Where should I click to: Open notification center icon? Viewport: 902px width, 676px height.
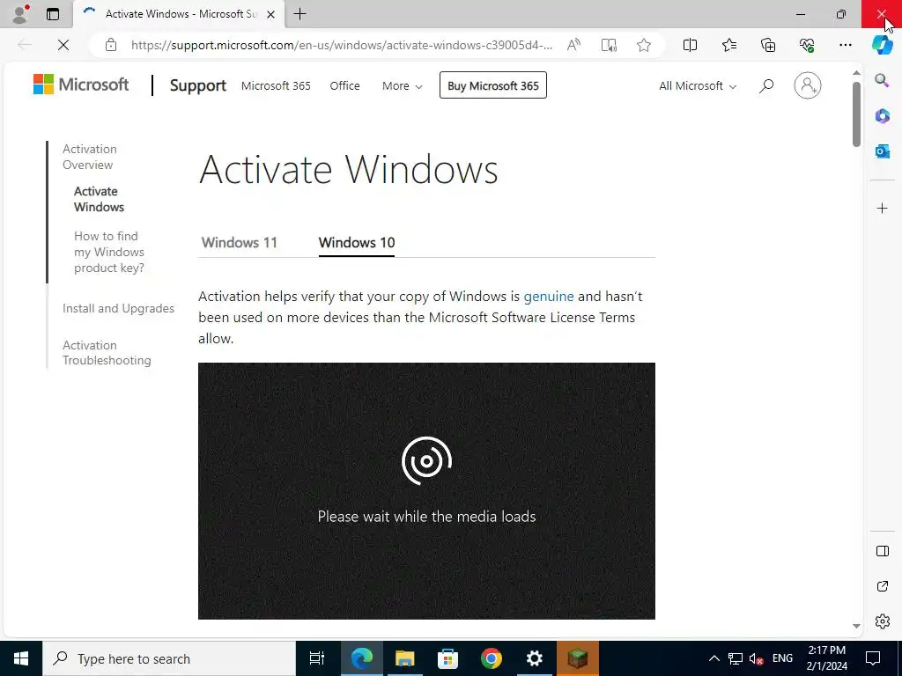click(873, 658)
